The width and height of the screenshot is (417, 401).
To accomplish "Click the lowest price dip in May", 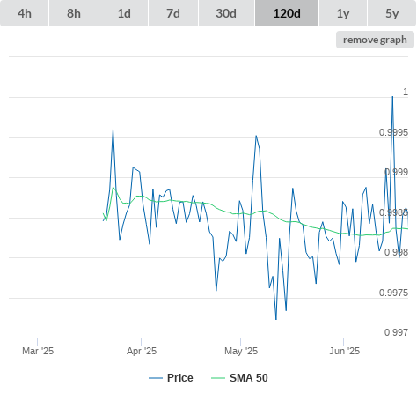I will (276, 319).
